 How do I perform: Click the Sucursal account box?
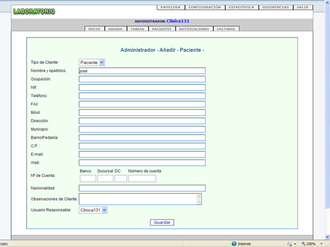pos(105,178)
